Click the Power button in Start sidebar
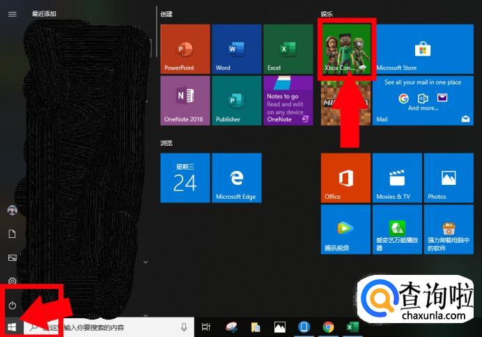 click(13, 306)
